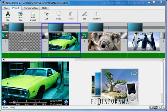
Task: Click the ffDiaporama 1.3 logo image
Action: click(x=115, y=87)
